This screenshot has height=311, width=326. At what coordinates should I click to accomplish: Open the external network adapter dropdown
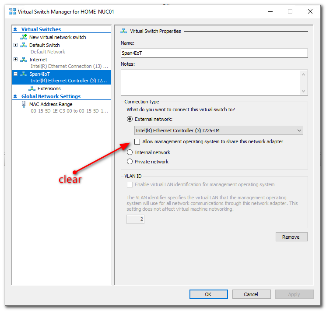pos(299,131)
